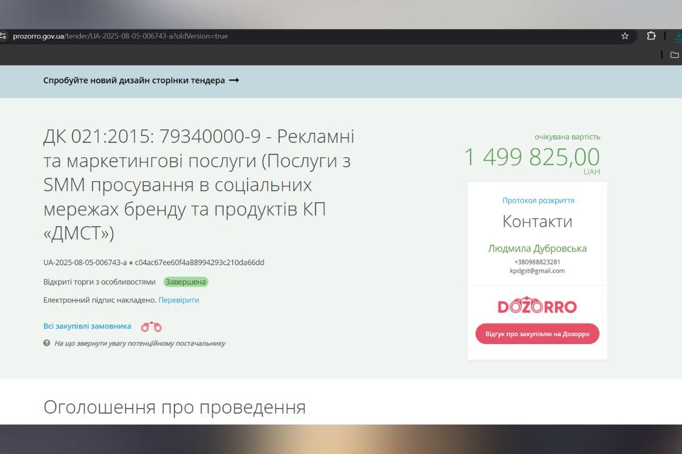Open 'Всі закупівлі замовника'

click(x=87, y=326)
